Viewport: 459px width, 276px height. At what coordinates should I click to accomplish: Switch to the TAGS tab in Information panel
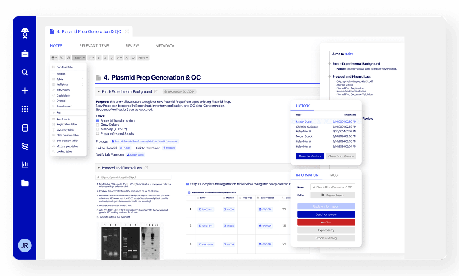[333, 175]
